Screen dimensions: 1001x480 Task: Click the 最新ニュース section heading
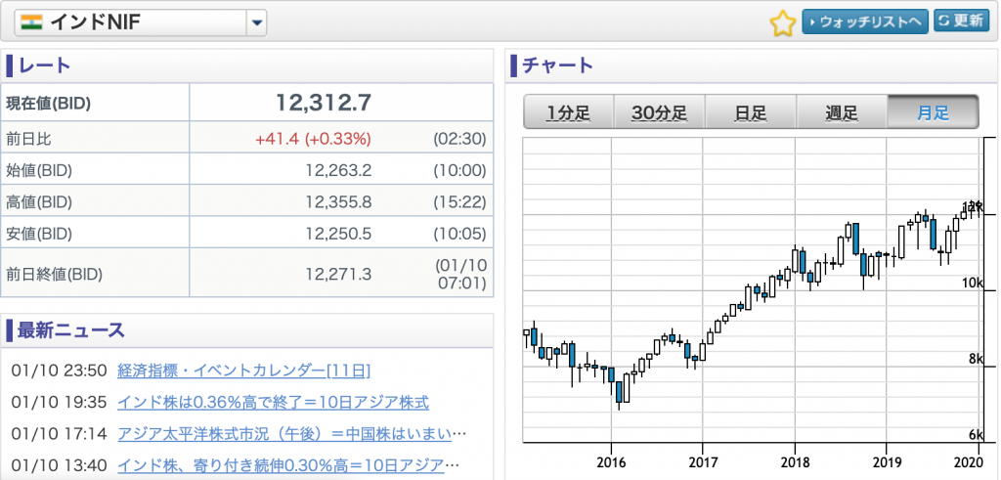click(x=70, y=330)
